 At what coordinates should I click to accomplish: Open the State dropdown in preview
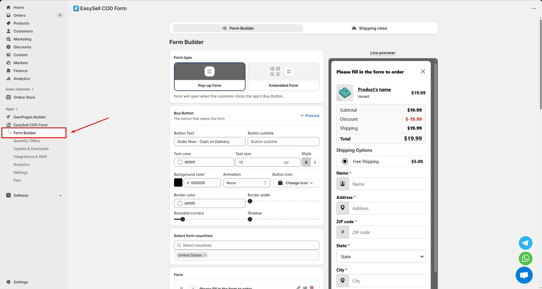coord(381,257)
